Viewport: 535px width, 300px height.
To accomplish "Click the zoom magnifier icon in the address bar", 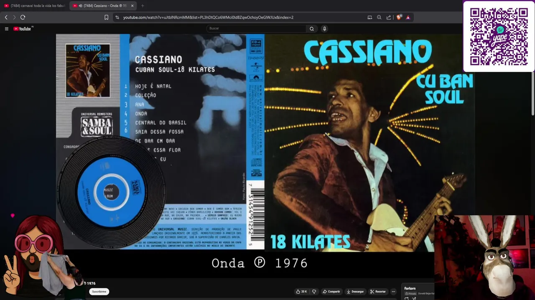I will [x=379, y=17].
